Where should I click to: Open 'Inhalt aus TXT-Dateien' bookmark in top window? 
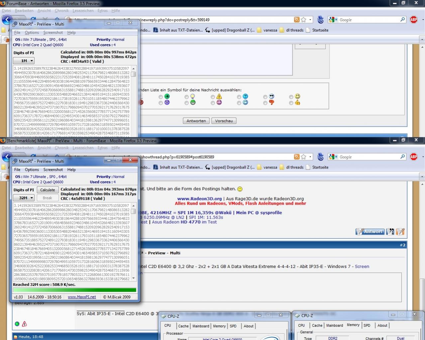click(x=178, y=30)
